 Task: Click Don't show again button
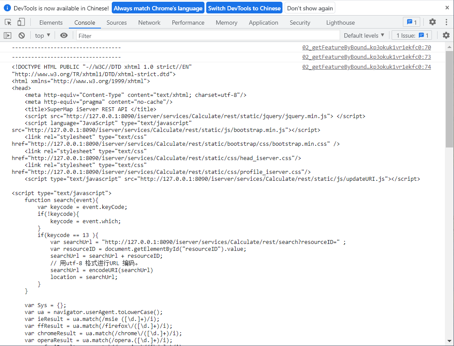310,8
